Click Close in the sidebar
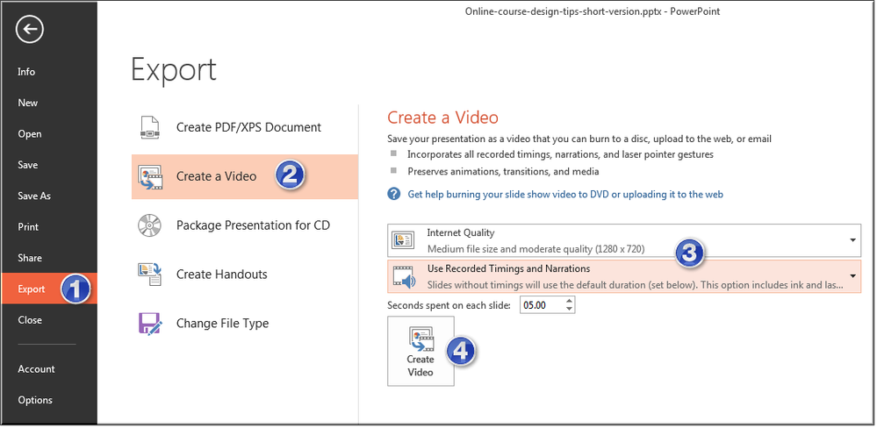 pyautogui.click(x=30, y=320)
